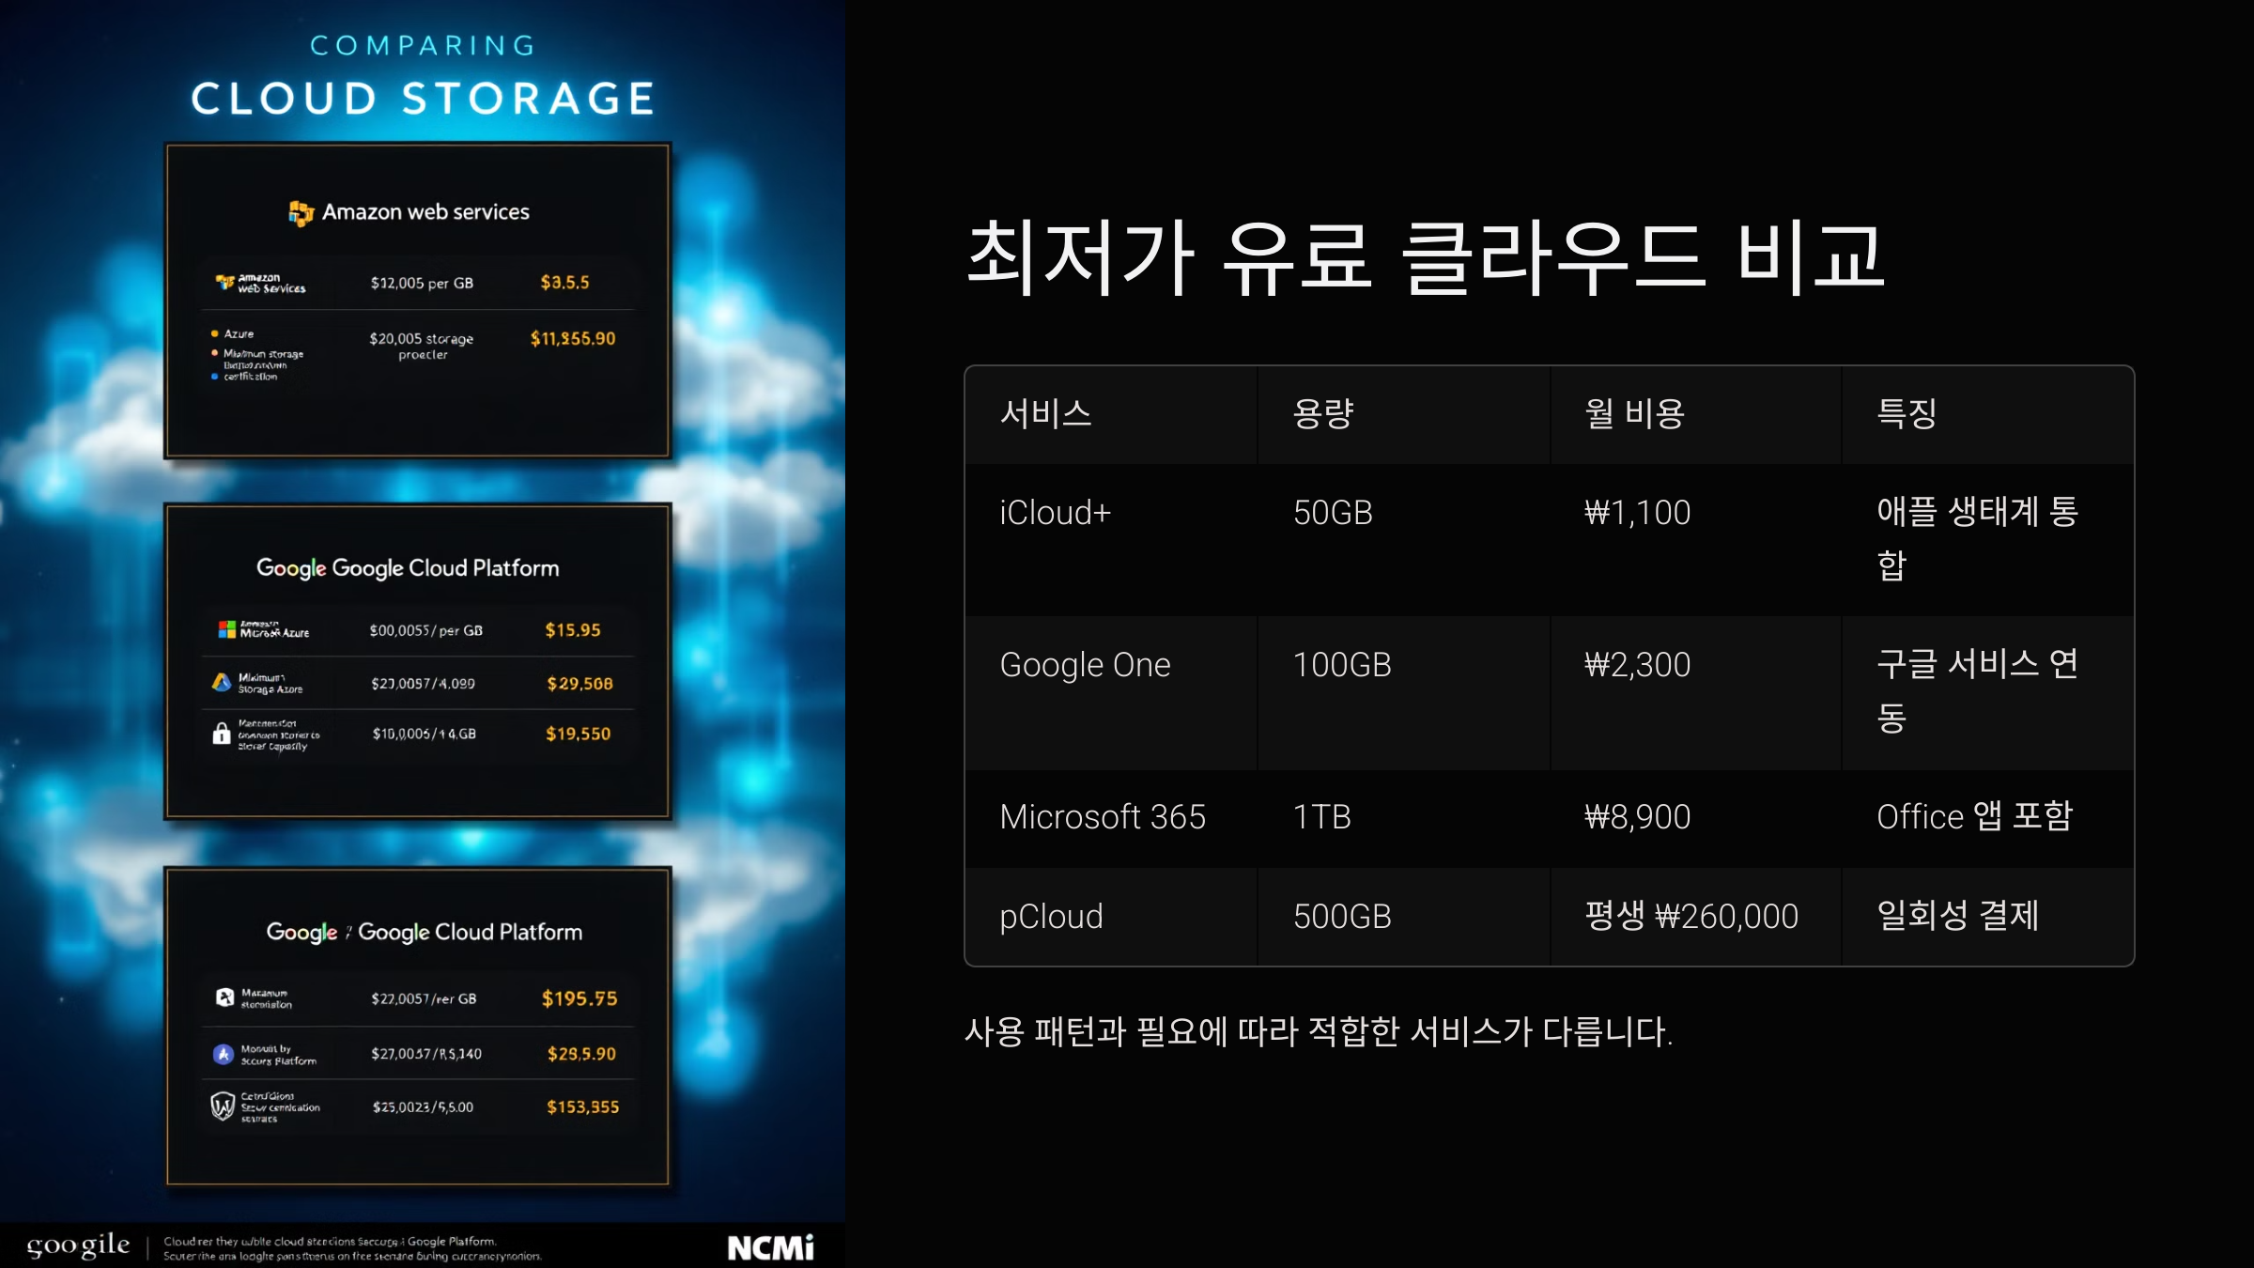Click the Maximum storage square icon in third card
2254x1268 pixels.
(x=224, y=997)
